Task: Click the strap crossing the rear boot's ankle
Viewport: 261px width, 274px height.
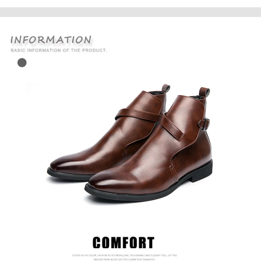Action: point(138,114)
